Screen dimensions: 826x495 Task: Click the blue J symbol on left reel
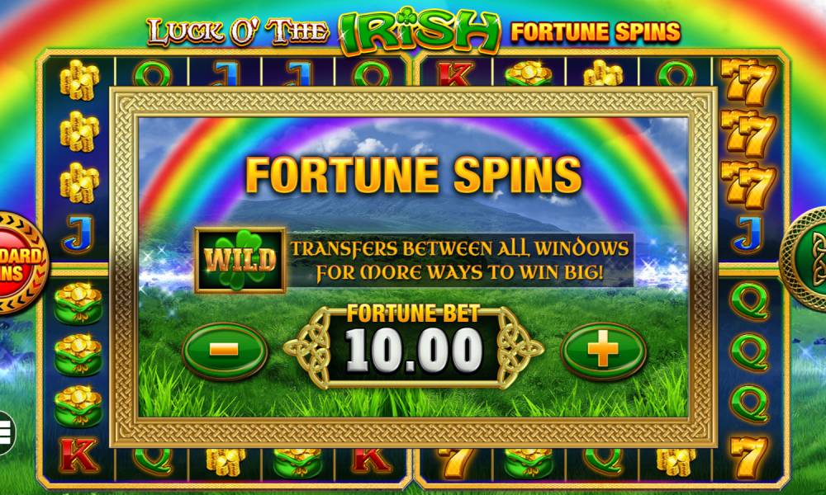(78, 233)
